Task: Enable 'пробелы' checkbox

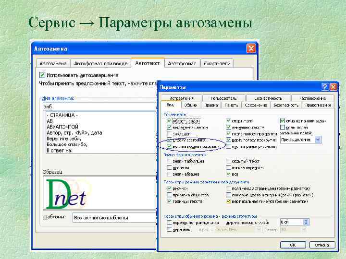Action: 169,167
